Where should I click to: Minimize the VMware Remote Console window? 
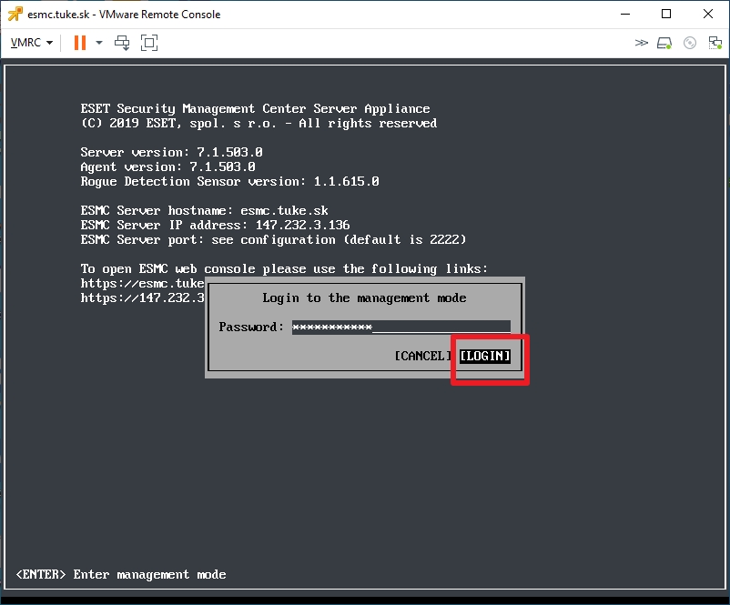[625, 14]
